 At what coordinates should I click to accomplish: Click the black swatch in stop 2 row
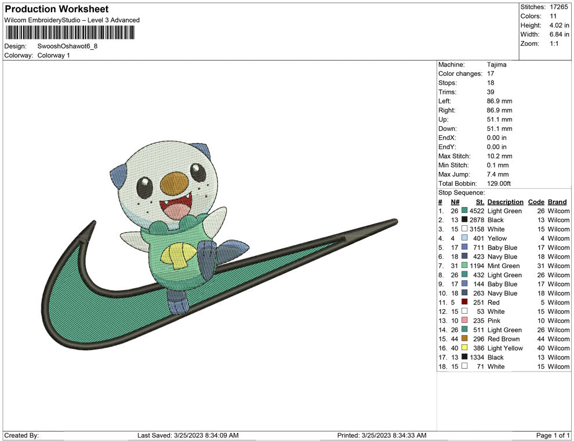point(464,219)
